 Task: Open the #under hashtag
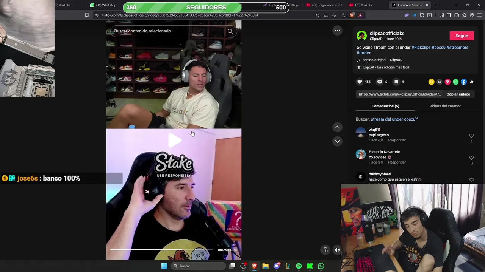[x=363, y=53]
